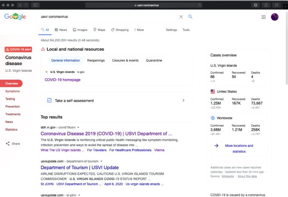Open the More search filters menu
Image resolution: width=288 pixels, height=197 pixels.
point(139,30)
